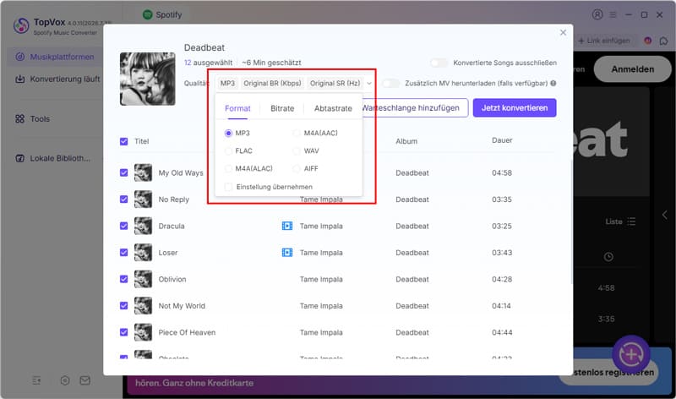Select the M4A(AAC) format radio button
Image resolution: width=676 pixels, height=399 pixels.
[297, 134]
